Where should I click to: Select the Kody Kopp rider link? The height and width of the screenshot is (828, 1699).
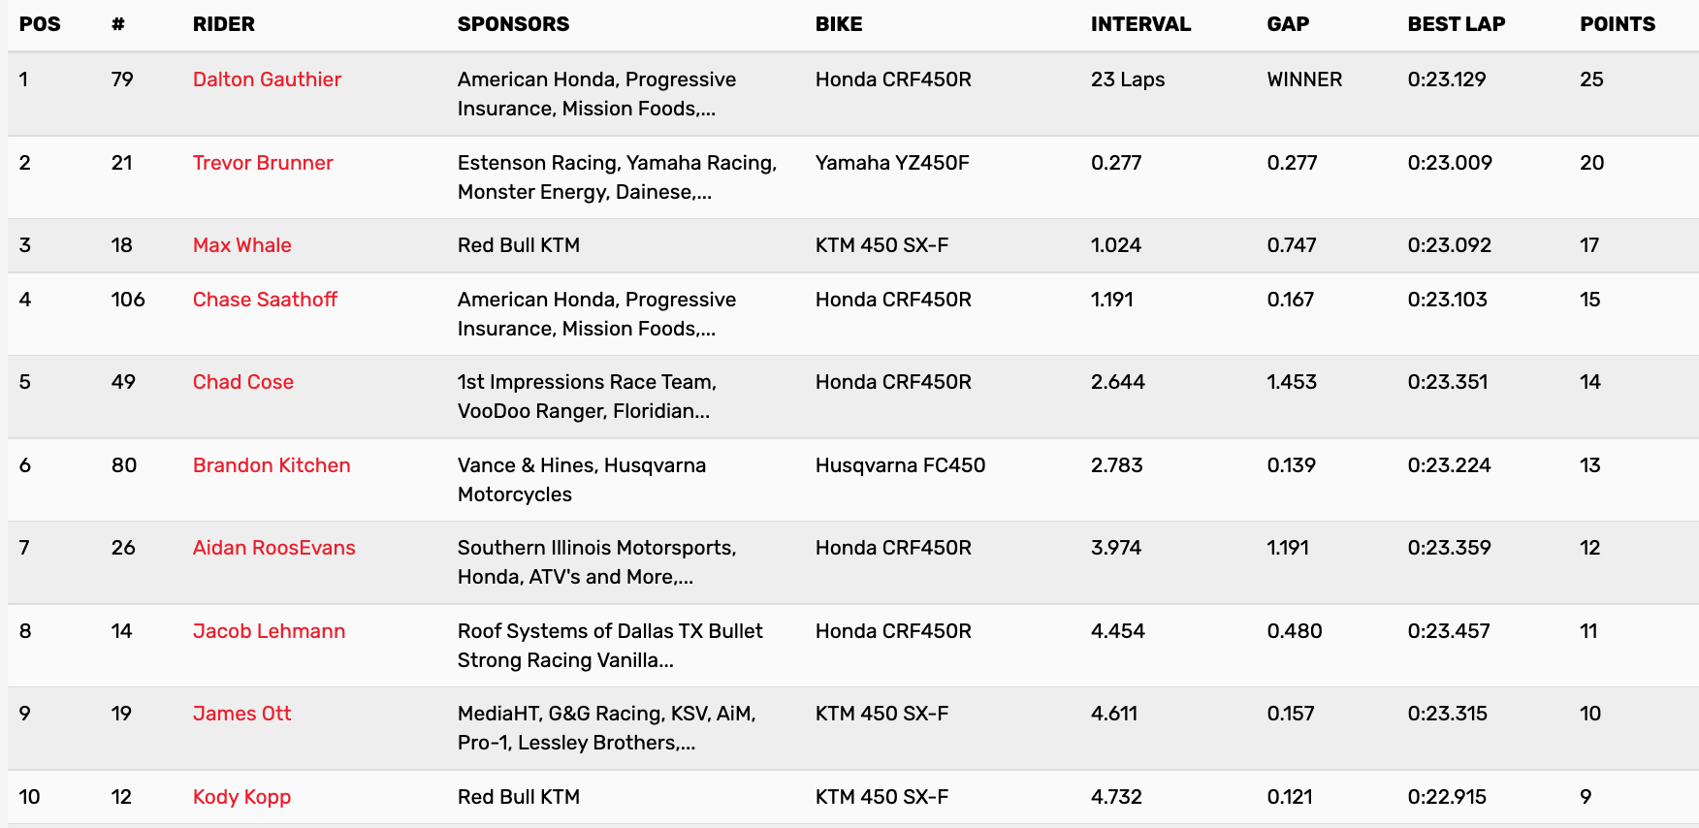(241, 797)
